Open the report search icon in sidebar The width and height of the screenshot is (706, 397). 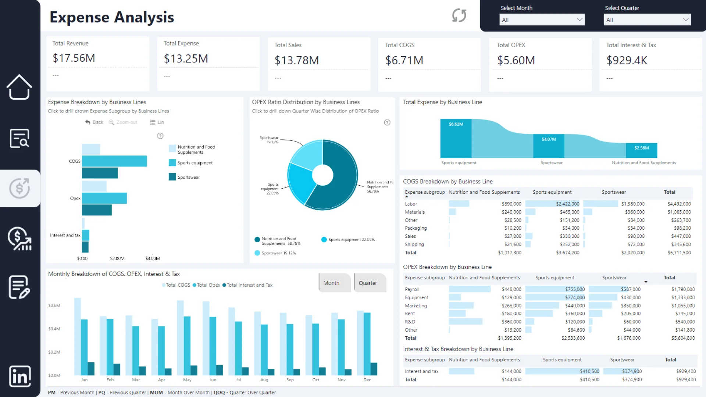[x=19, y=138]
